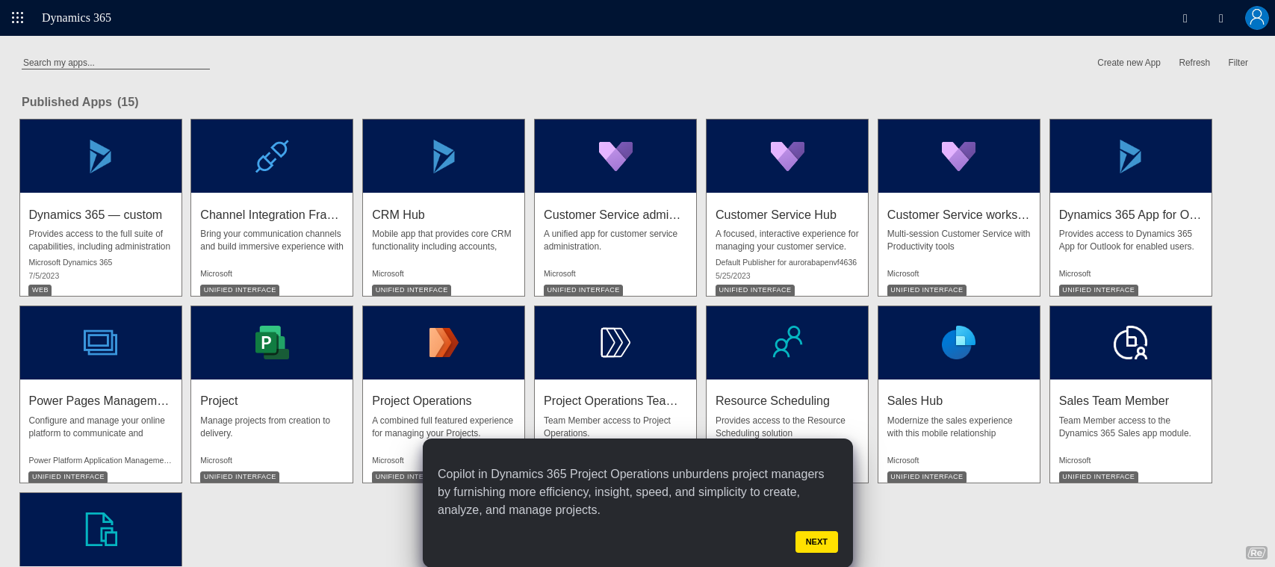Focus the Search my apps field
This screenshot has width=1275, height=567.
coord(115,63)
